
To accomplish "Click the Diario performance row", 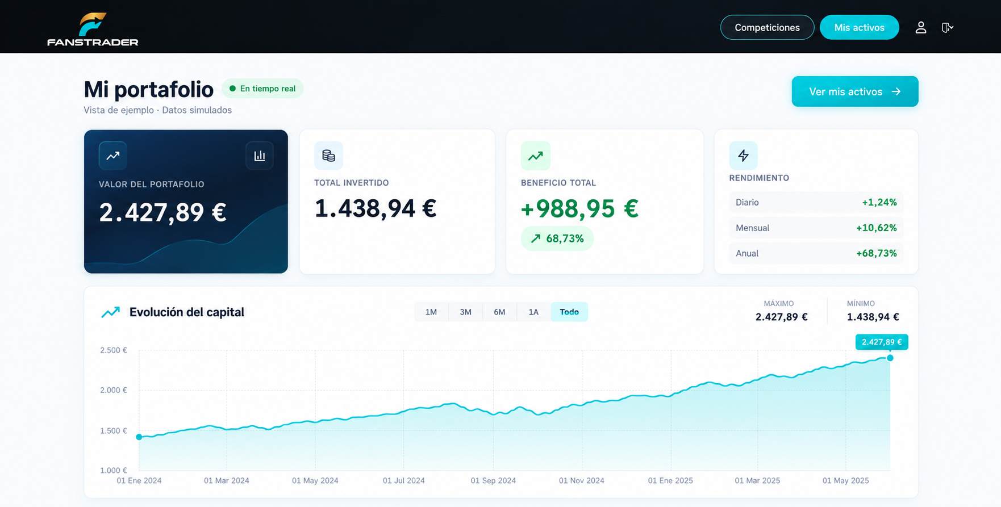I will click(816, 202).
